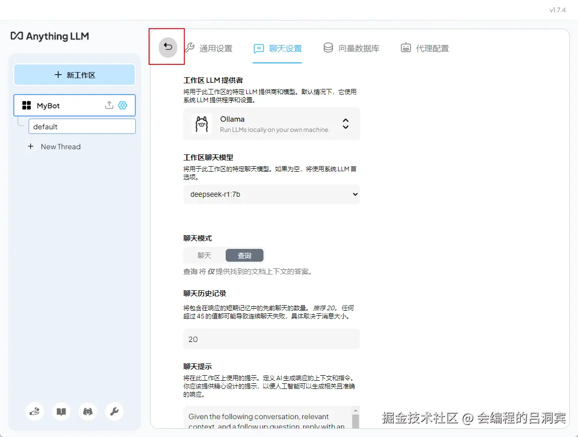578x437 pixels.
Task: Click the MyBot grid icon
Action: tap(27, 106)
